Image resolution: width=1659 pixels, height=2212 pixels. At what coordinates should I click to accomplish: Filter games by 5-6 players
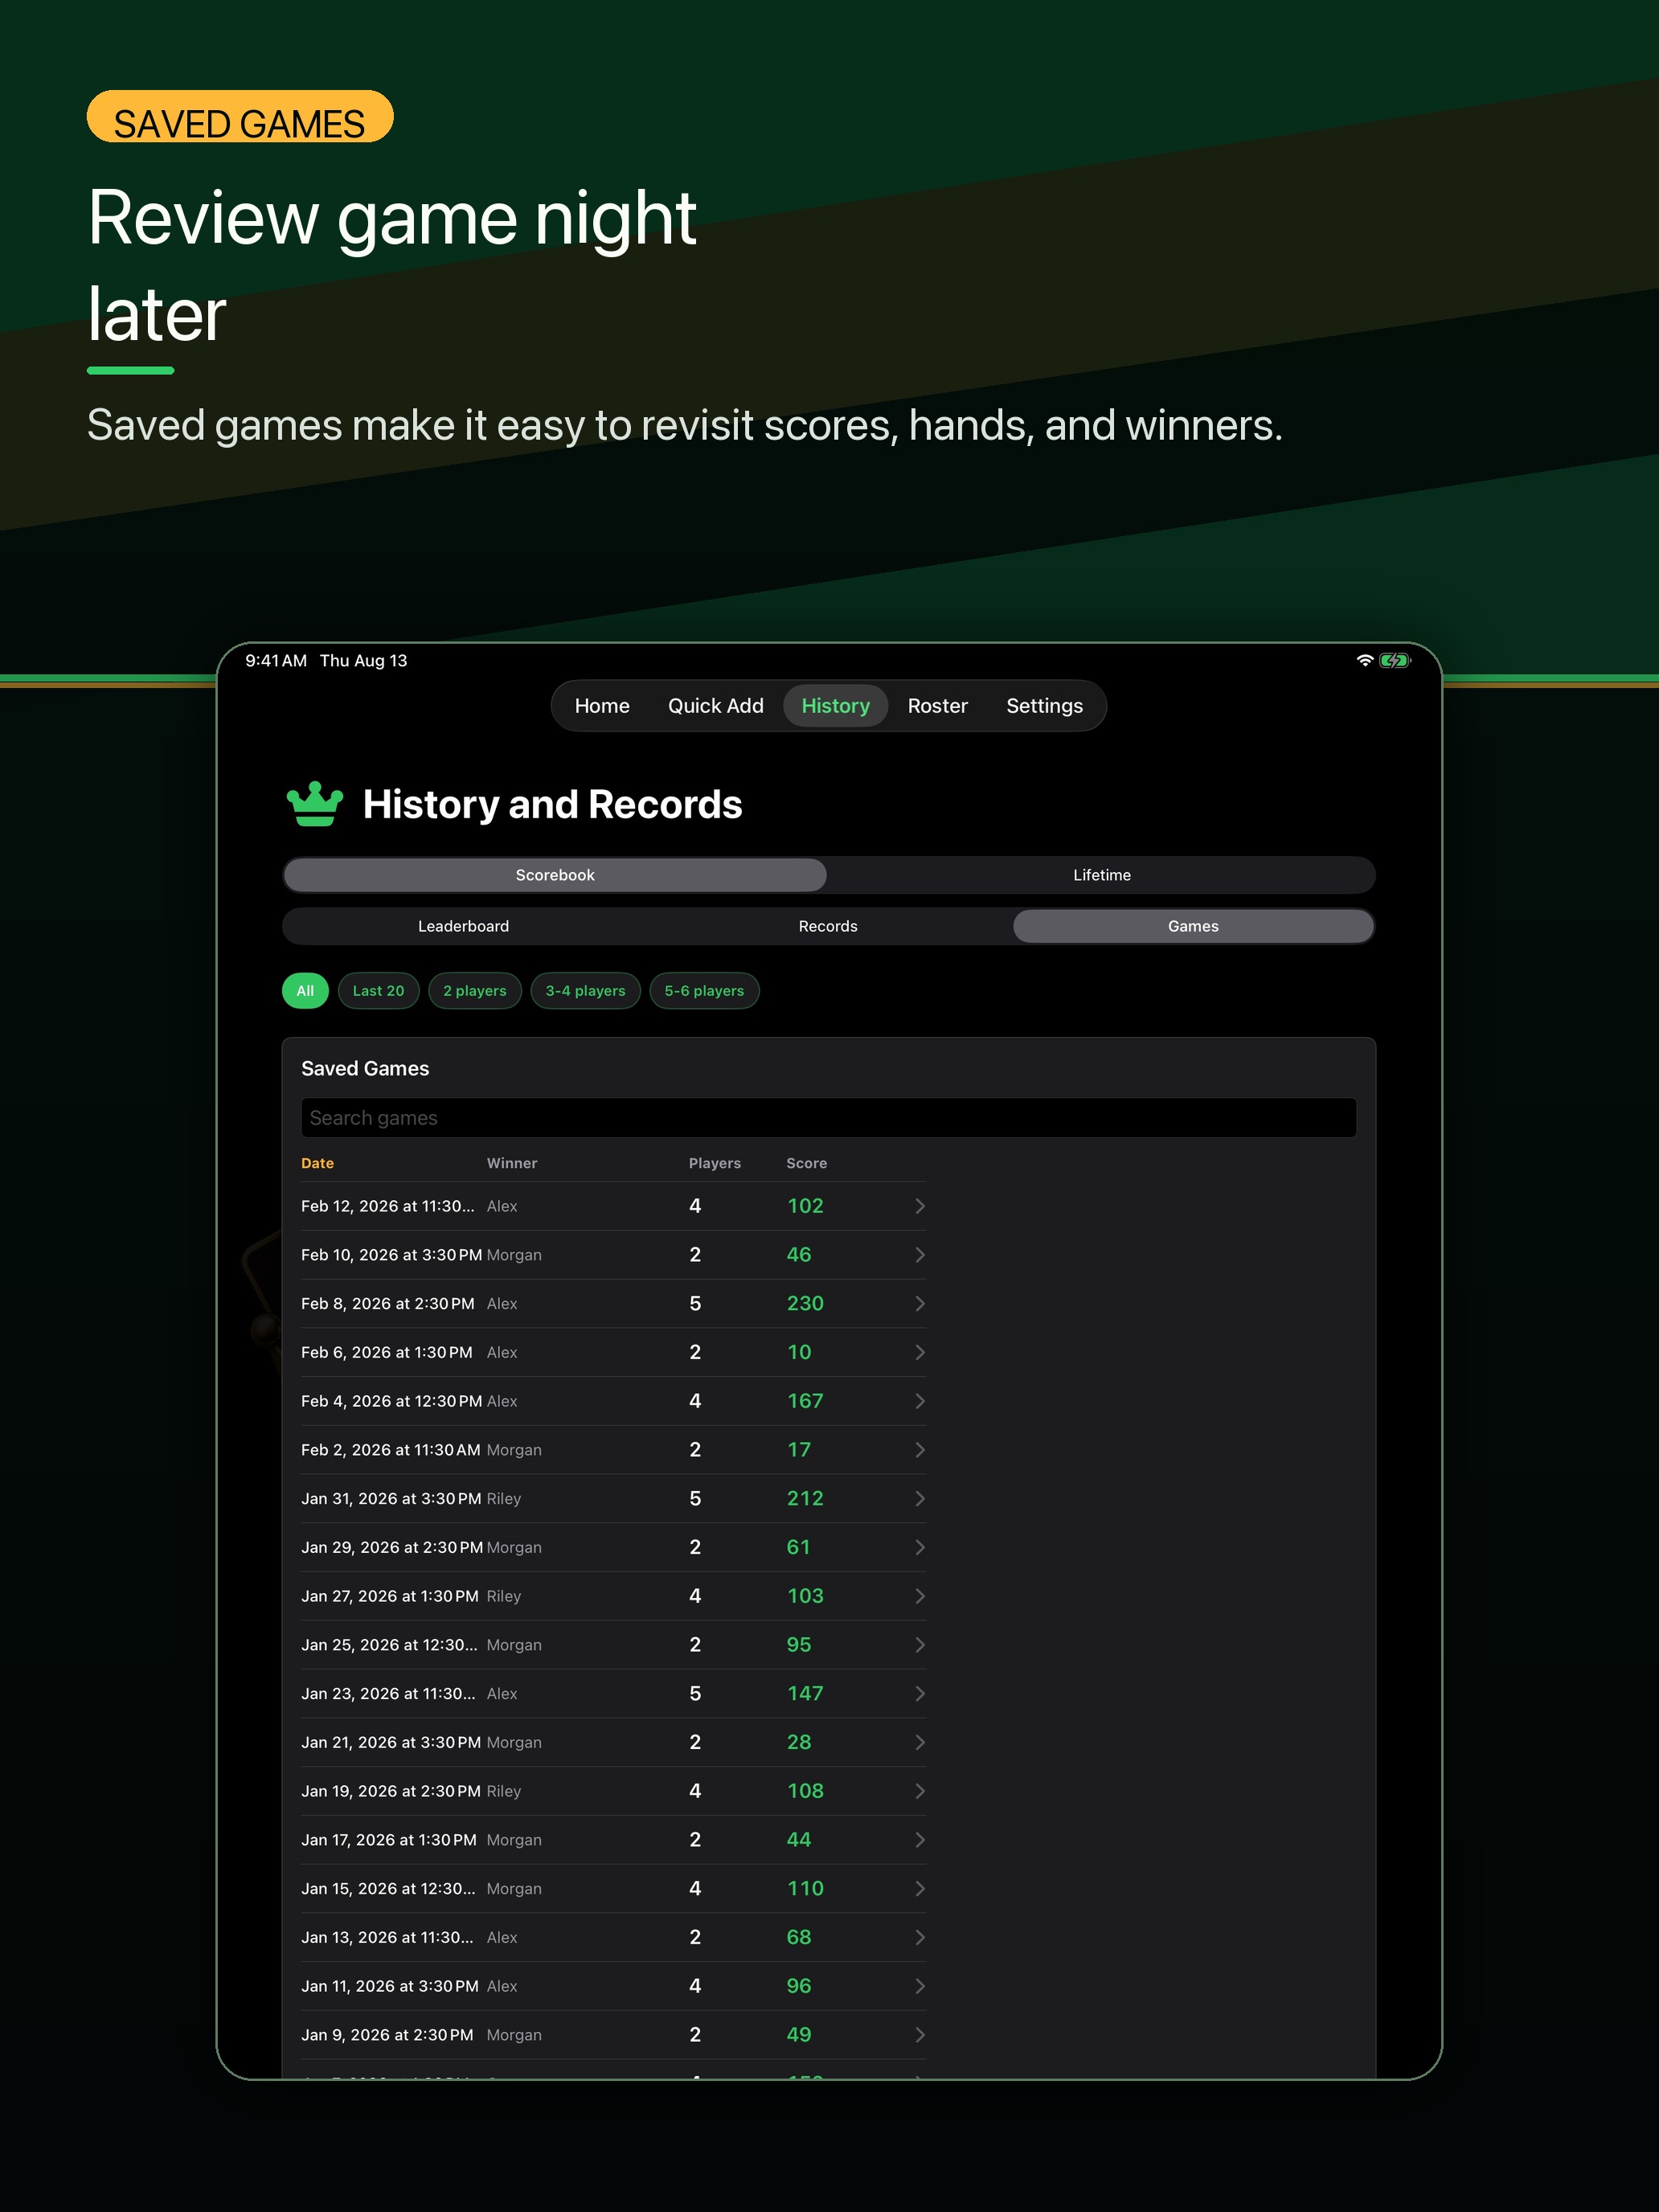coord(704,991)
